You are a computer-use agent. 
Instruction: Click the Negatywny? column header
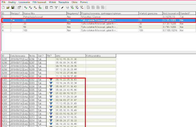pos(73,13)
